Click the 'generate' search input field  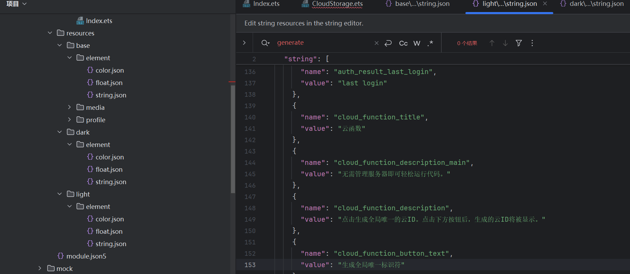click(x=324, y=43)
